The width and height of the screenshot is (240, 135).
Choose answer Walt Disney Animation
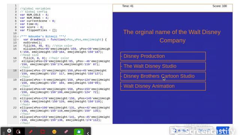pos(163,86)
